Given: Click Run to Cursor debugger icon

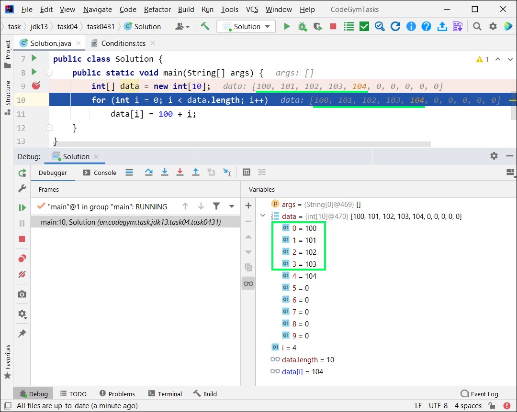Looking at the screenshot, I should click(227, 172).
